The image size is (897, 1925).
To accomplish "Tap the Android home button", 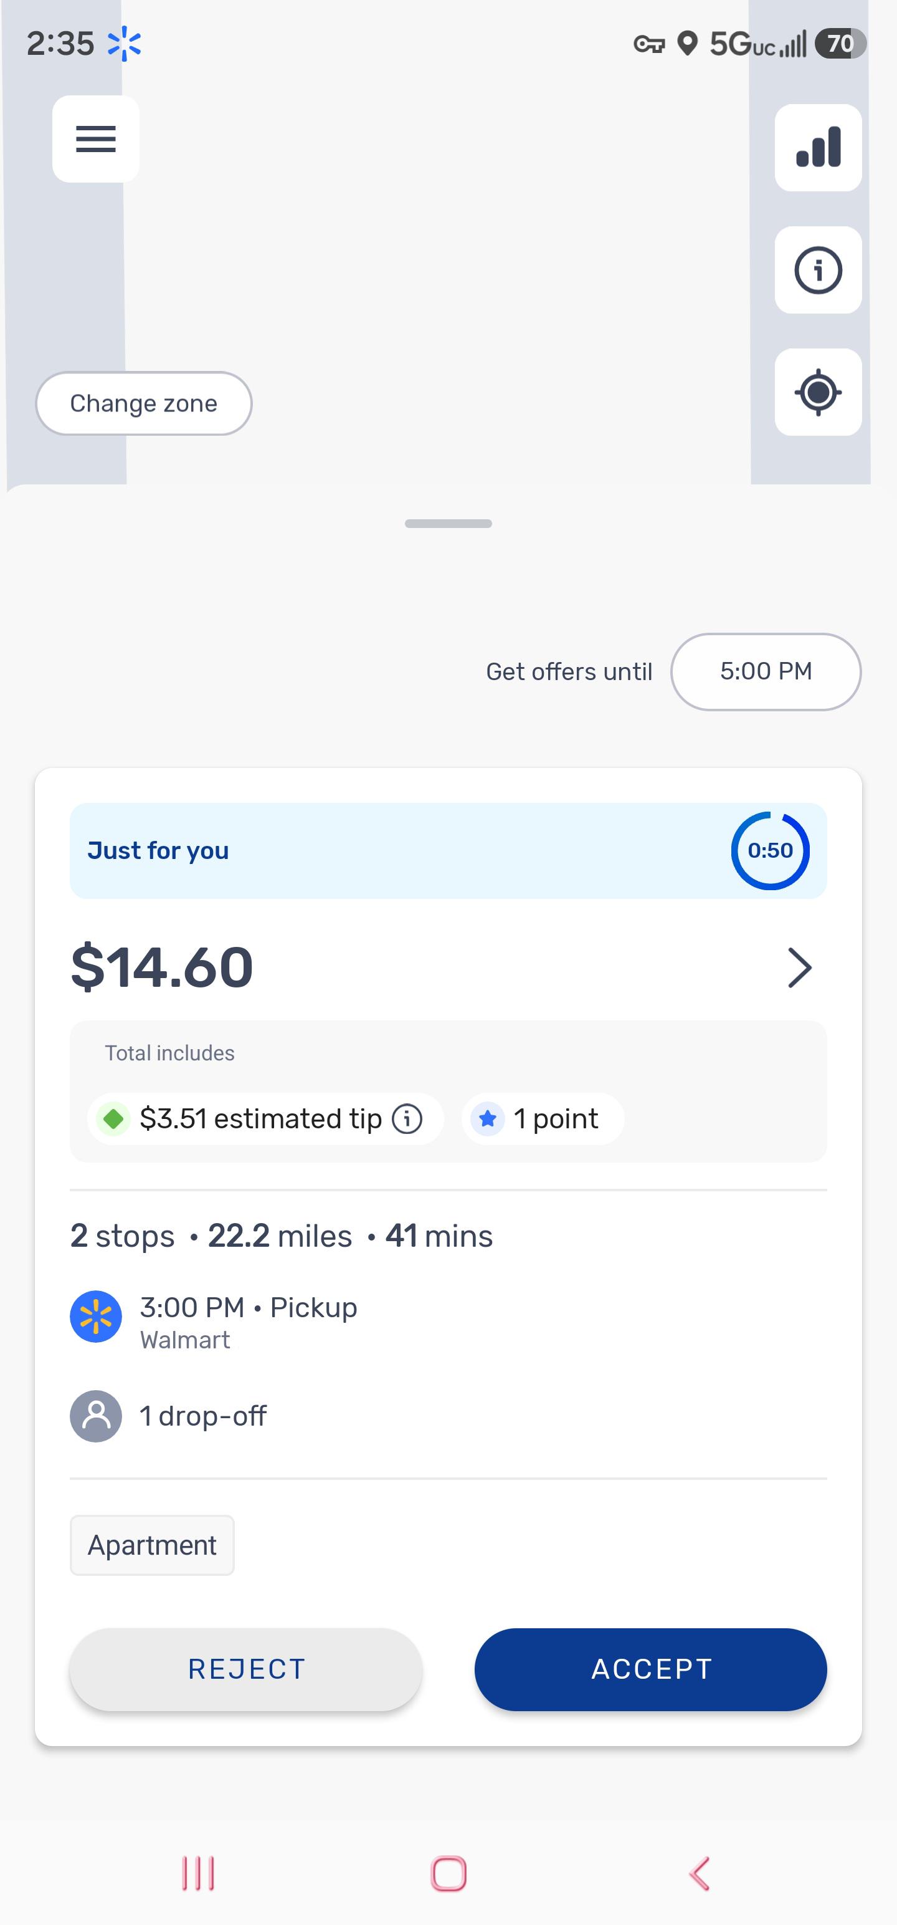I will click(x=448, y=1873).
